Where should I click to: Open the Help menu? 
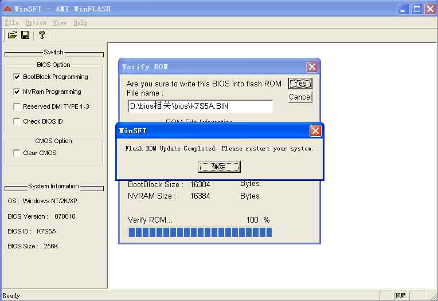click(x=80, y=22)
